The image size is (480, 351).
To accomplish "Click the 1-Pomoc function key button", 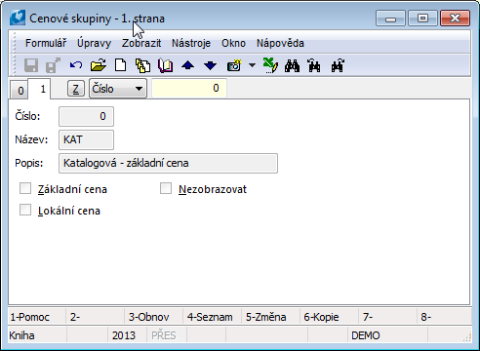I will point(37,317).
